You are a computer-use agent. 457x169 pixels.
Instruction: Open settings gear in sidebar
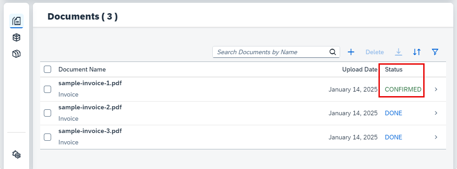point(16,154)
